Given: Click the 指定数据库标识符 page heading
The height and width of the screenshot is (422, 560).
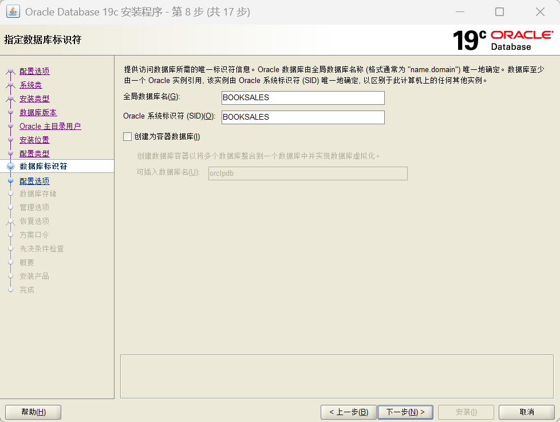Looking at the screenshot, I should [43, 40].
